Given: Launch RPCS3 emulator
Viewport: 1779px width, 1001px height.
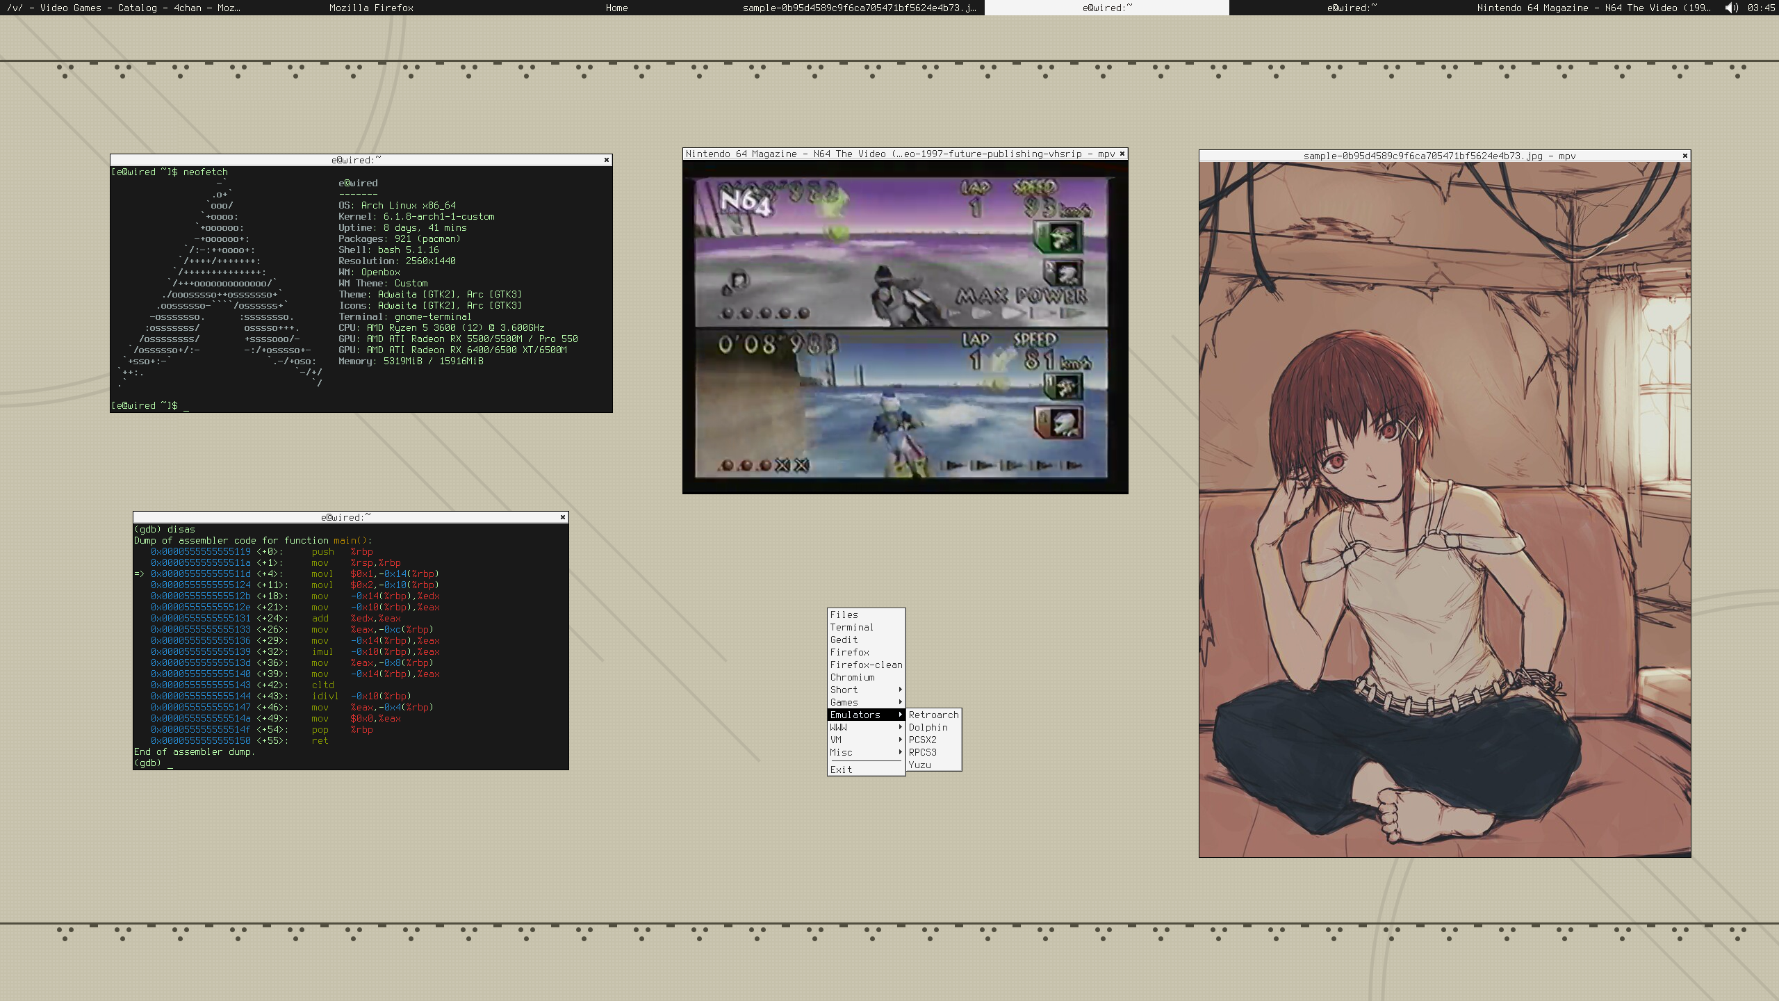Looking at the screenshot, I should click(x=934, y=752).
